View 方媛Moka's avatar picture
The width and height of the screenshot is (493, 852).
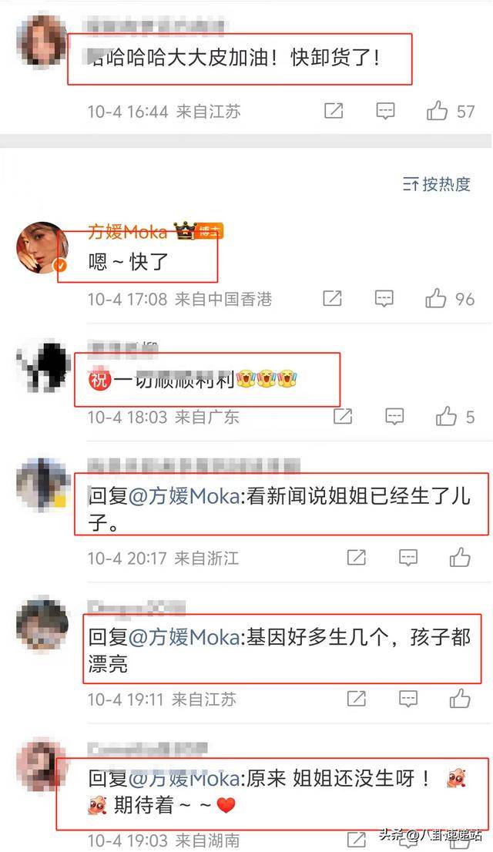click(x=43, y=247)
